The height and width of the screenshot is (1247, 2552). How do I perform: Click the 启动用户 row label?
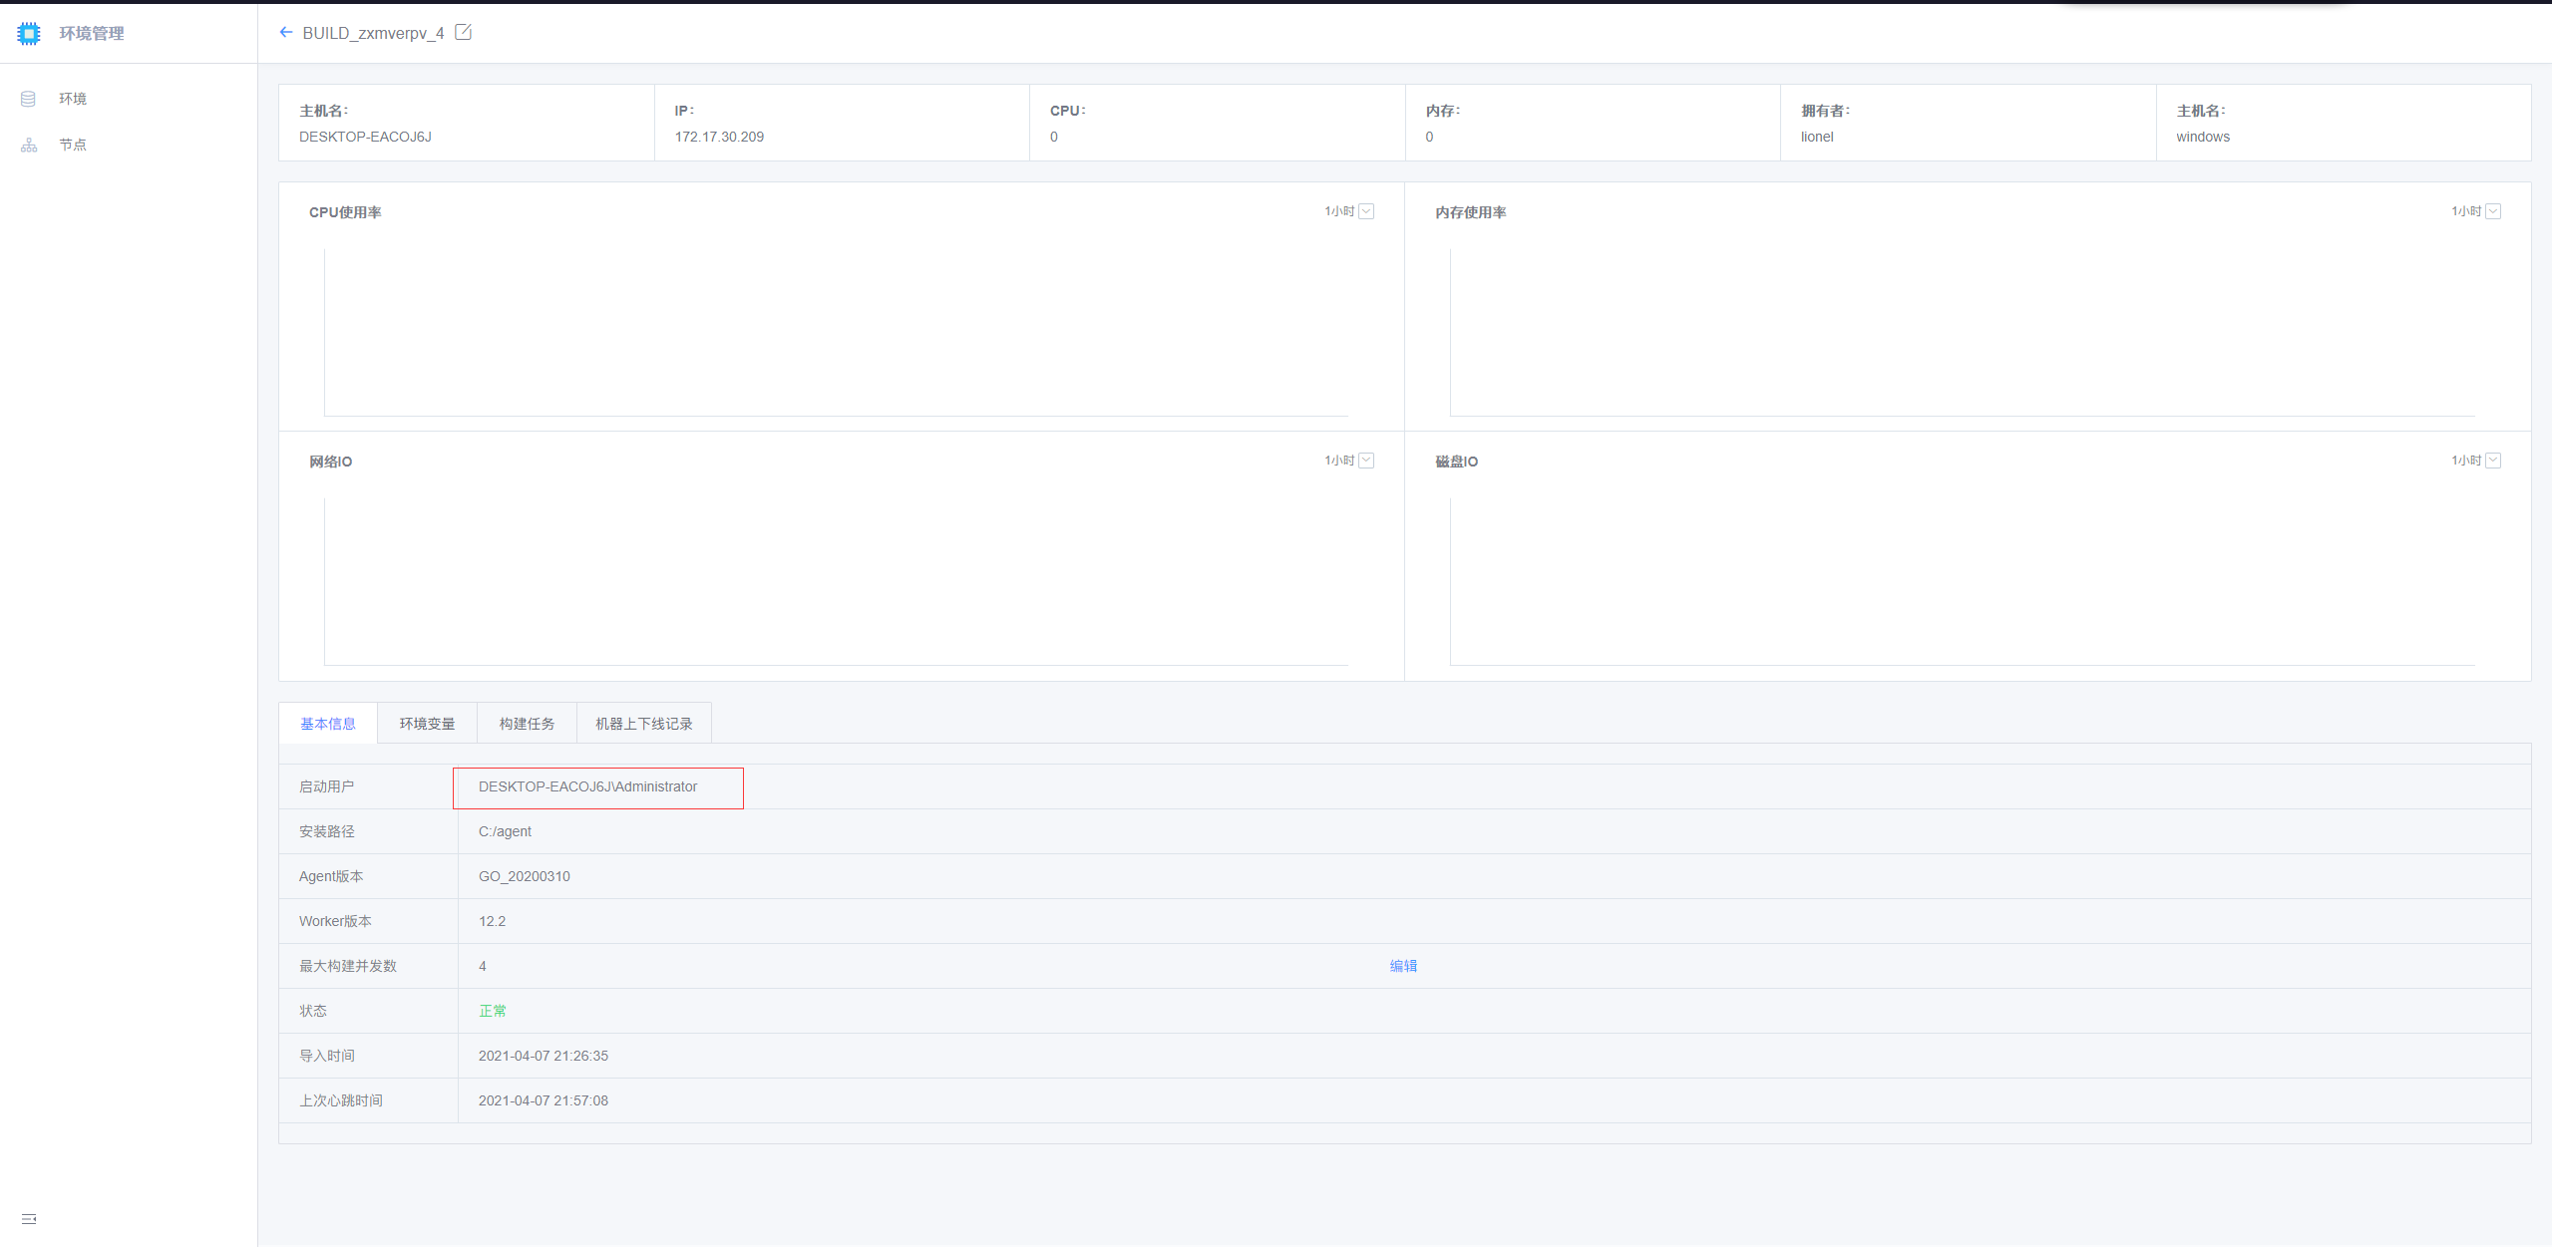pyautogui.click(x=326, y=786)
